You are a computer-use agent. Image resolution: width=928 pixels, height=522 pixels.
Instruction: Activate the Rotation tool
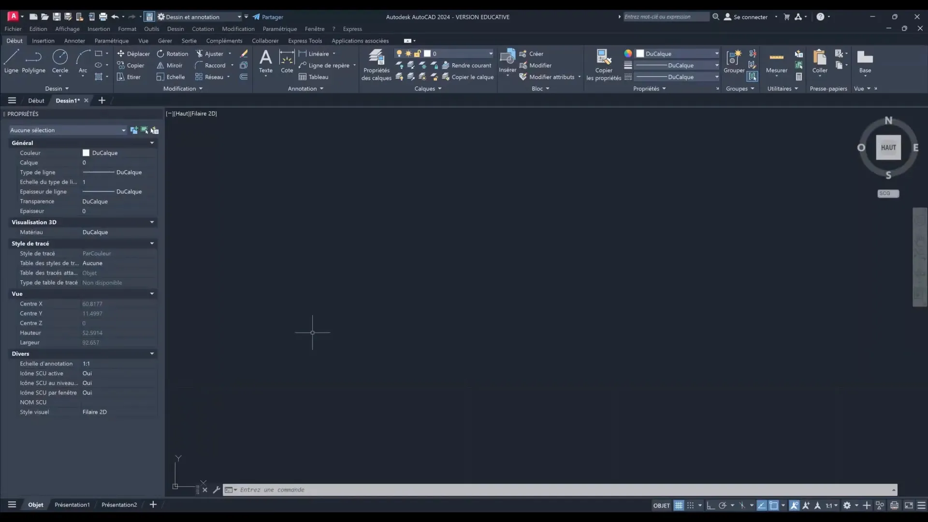point(173,54)
